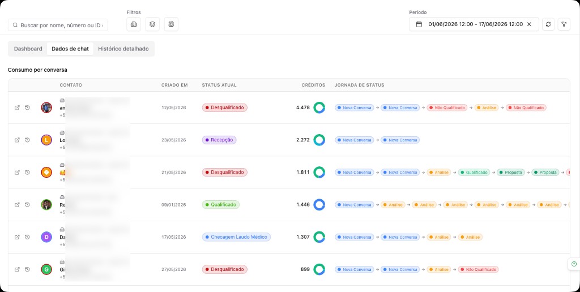The width and height of the screenshot is (580, 292).
Task: Click the contact avatar in the 09/01/2026 row
Action: click(x=46, y=205)
